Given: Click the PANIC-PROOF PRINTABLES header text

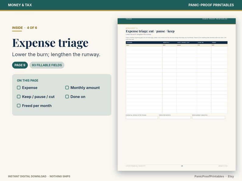Looking at the screenshot, I should click(211, 5).
